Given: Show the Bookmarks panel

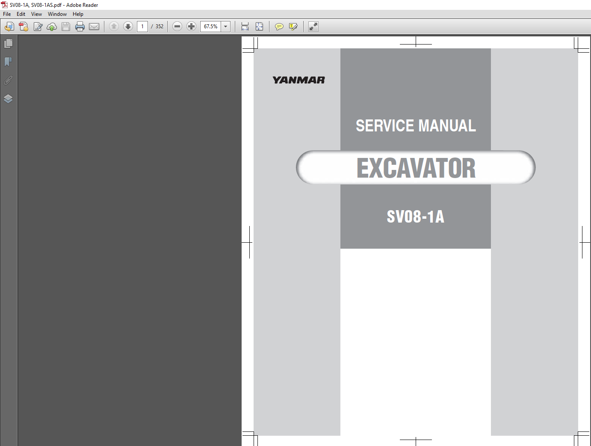Looking at the screenshot, I should click(x=8, y=62).
